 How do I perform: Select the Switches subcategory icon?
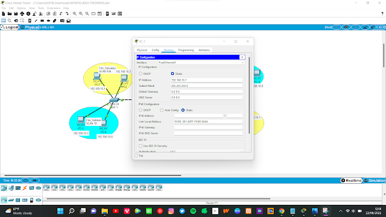(11, 200)
